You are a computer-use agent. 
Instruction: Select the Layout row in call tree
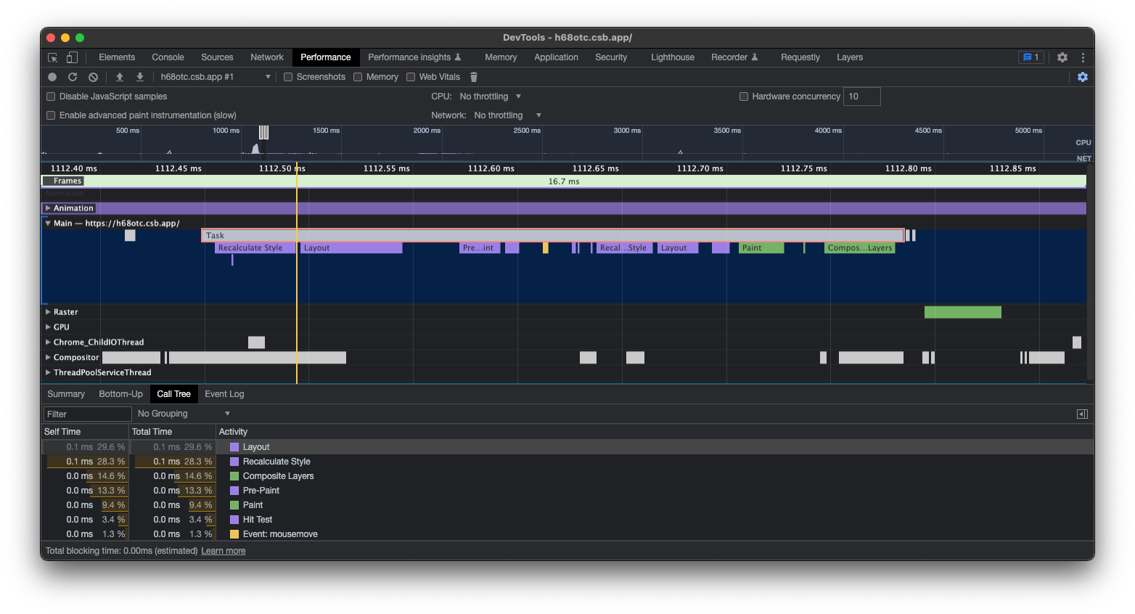(x=256, y=447)
